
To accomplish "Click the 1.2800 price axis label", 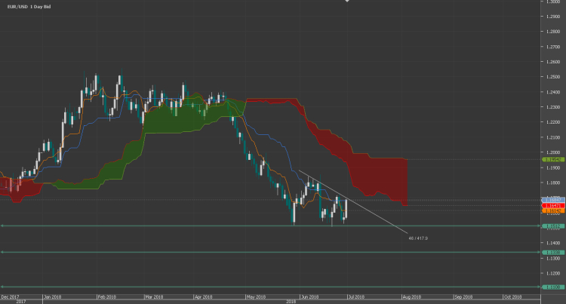I will (x=553, y=32).
